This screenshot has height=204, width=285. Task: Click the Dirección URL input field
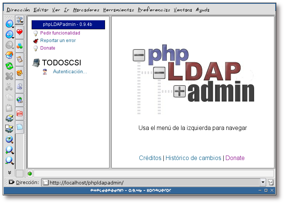coord(151,182)
